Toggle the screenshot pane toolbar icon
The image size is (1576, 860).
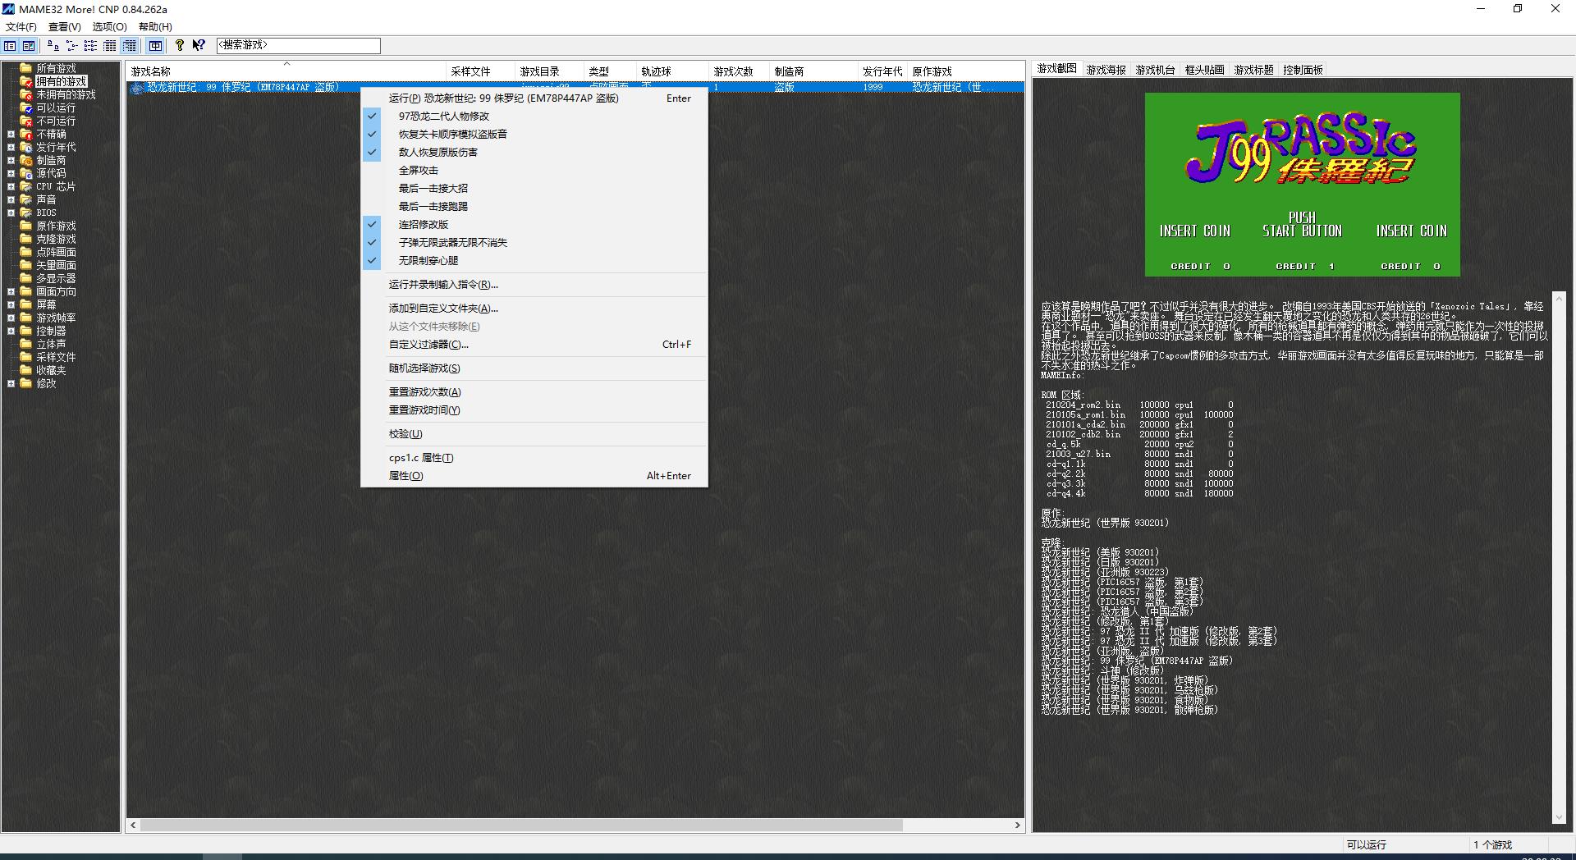pyautogui.click(x=29, y=46)
